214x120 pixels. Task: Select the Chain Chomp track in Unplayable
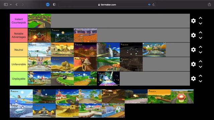62,79
